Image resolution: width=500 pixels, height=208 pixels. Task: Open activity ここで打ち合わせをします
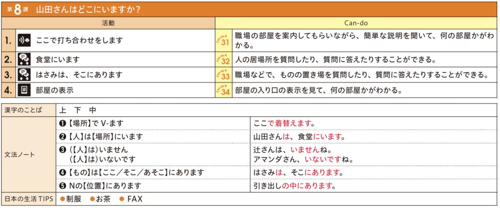coord(79,41)
